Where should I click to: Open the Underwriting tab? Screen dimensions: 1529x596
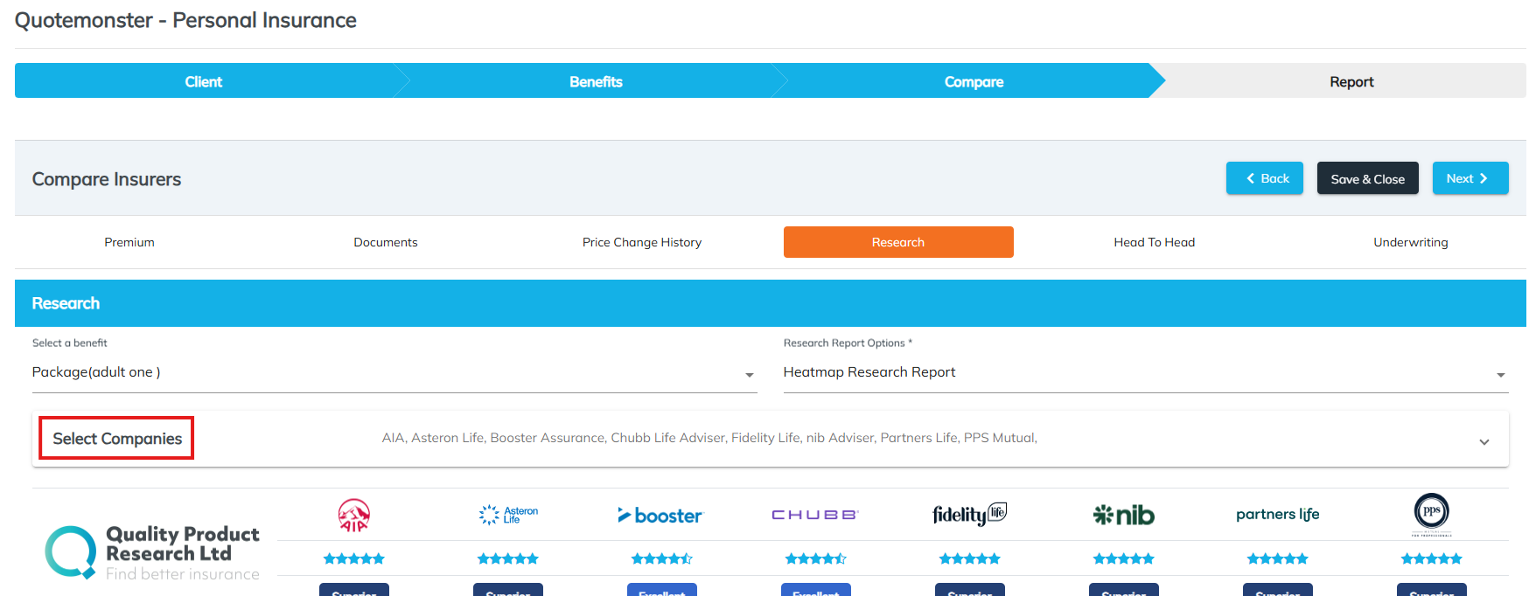click(1411, 242)
